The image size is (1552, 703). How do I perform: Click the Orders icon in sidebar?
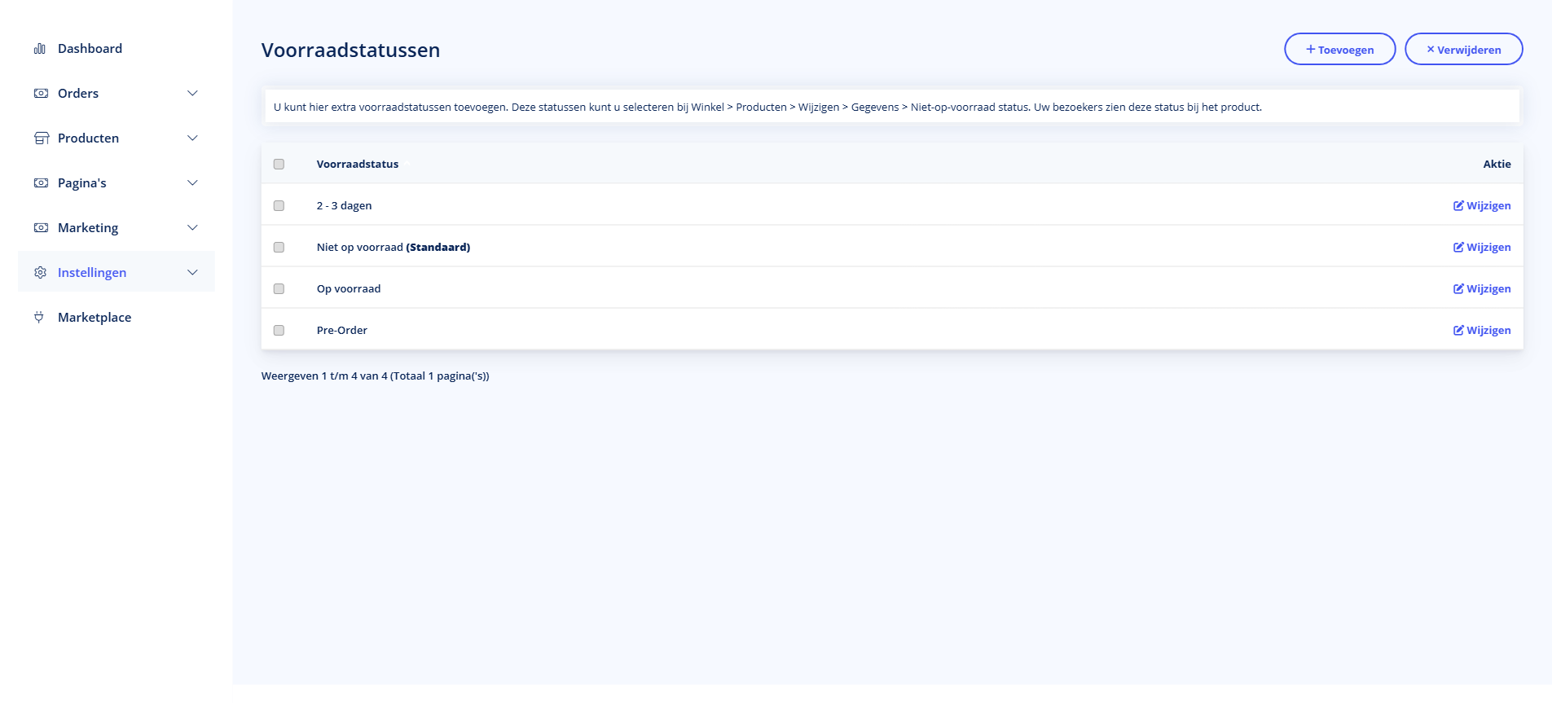click(x=41, y=94)
